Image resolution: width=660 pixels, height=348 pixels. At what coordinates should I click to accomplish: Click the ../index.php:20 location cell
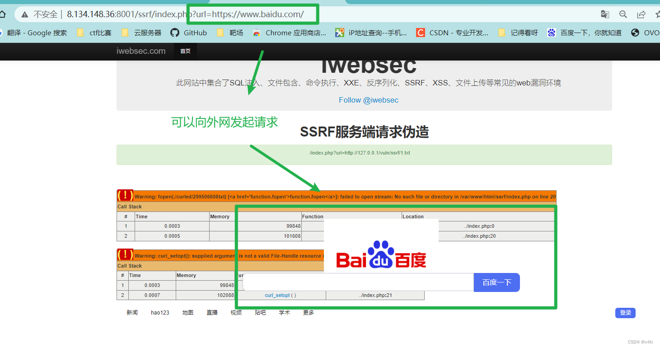[x=479, y=236]
